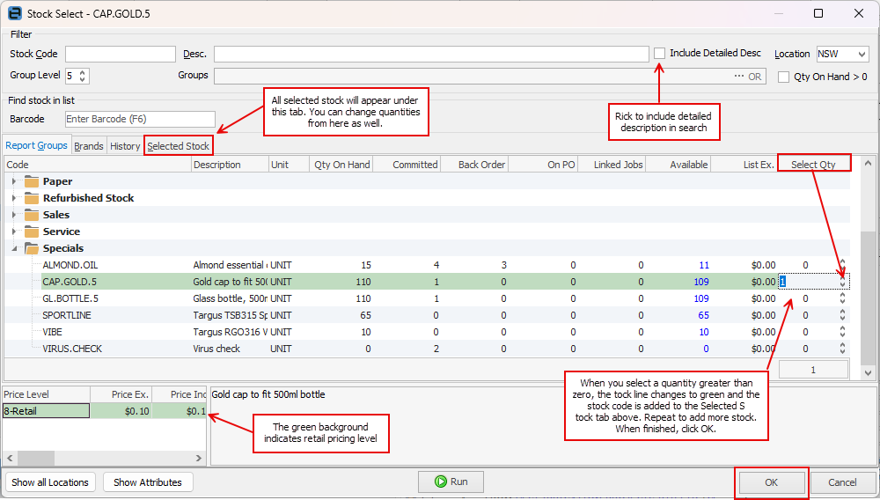The image size is (880, 500).
Task: Click VIRUS.CHECK select quantity spinner
Action: coord(842,349)
